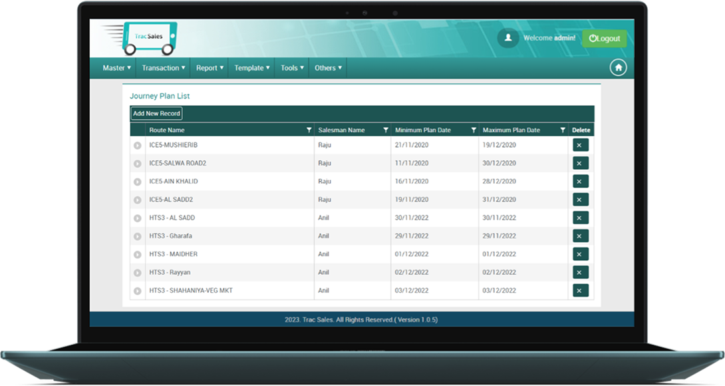This screenshot has height=386, width=725.
Task: Open the Report menu
Action: coord(210,68)
